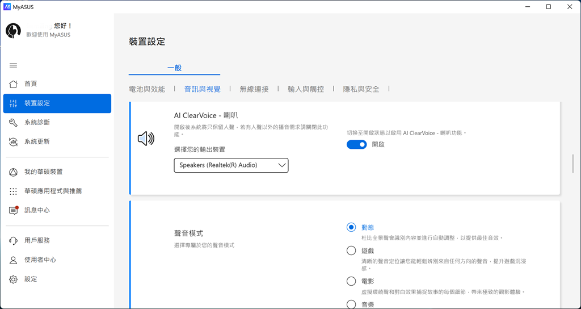The width and height of the screenshot is (581, 309).
Task: Click the MyASUS logo in the title bar
Action: 7,7
